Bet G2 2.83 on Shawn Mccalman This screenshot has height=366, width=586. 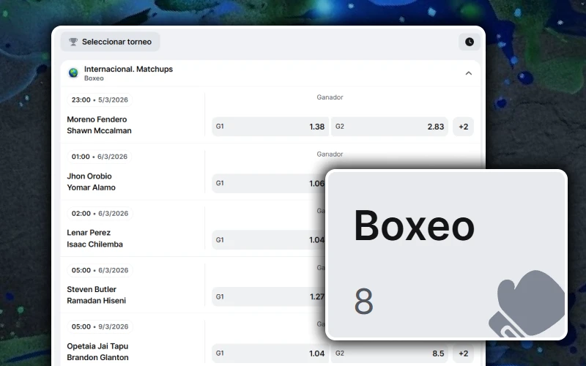(x=390, y=127)
